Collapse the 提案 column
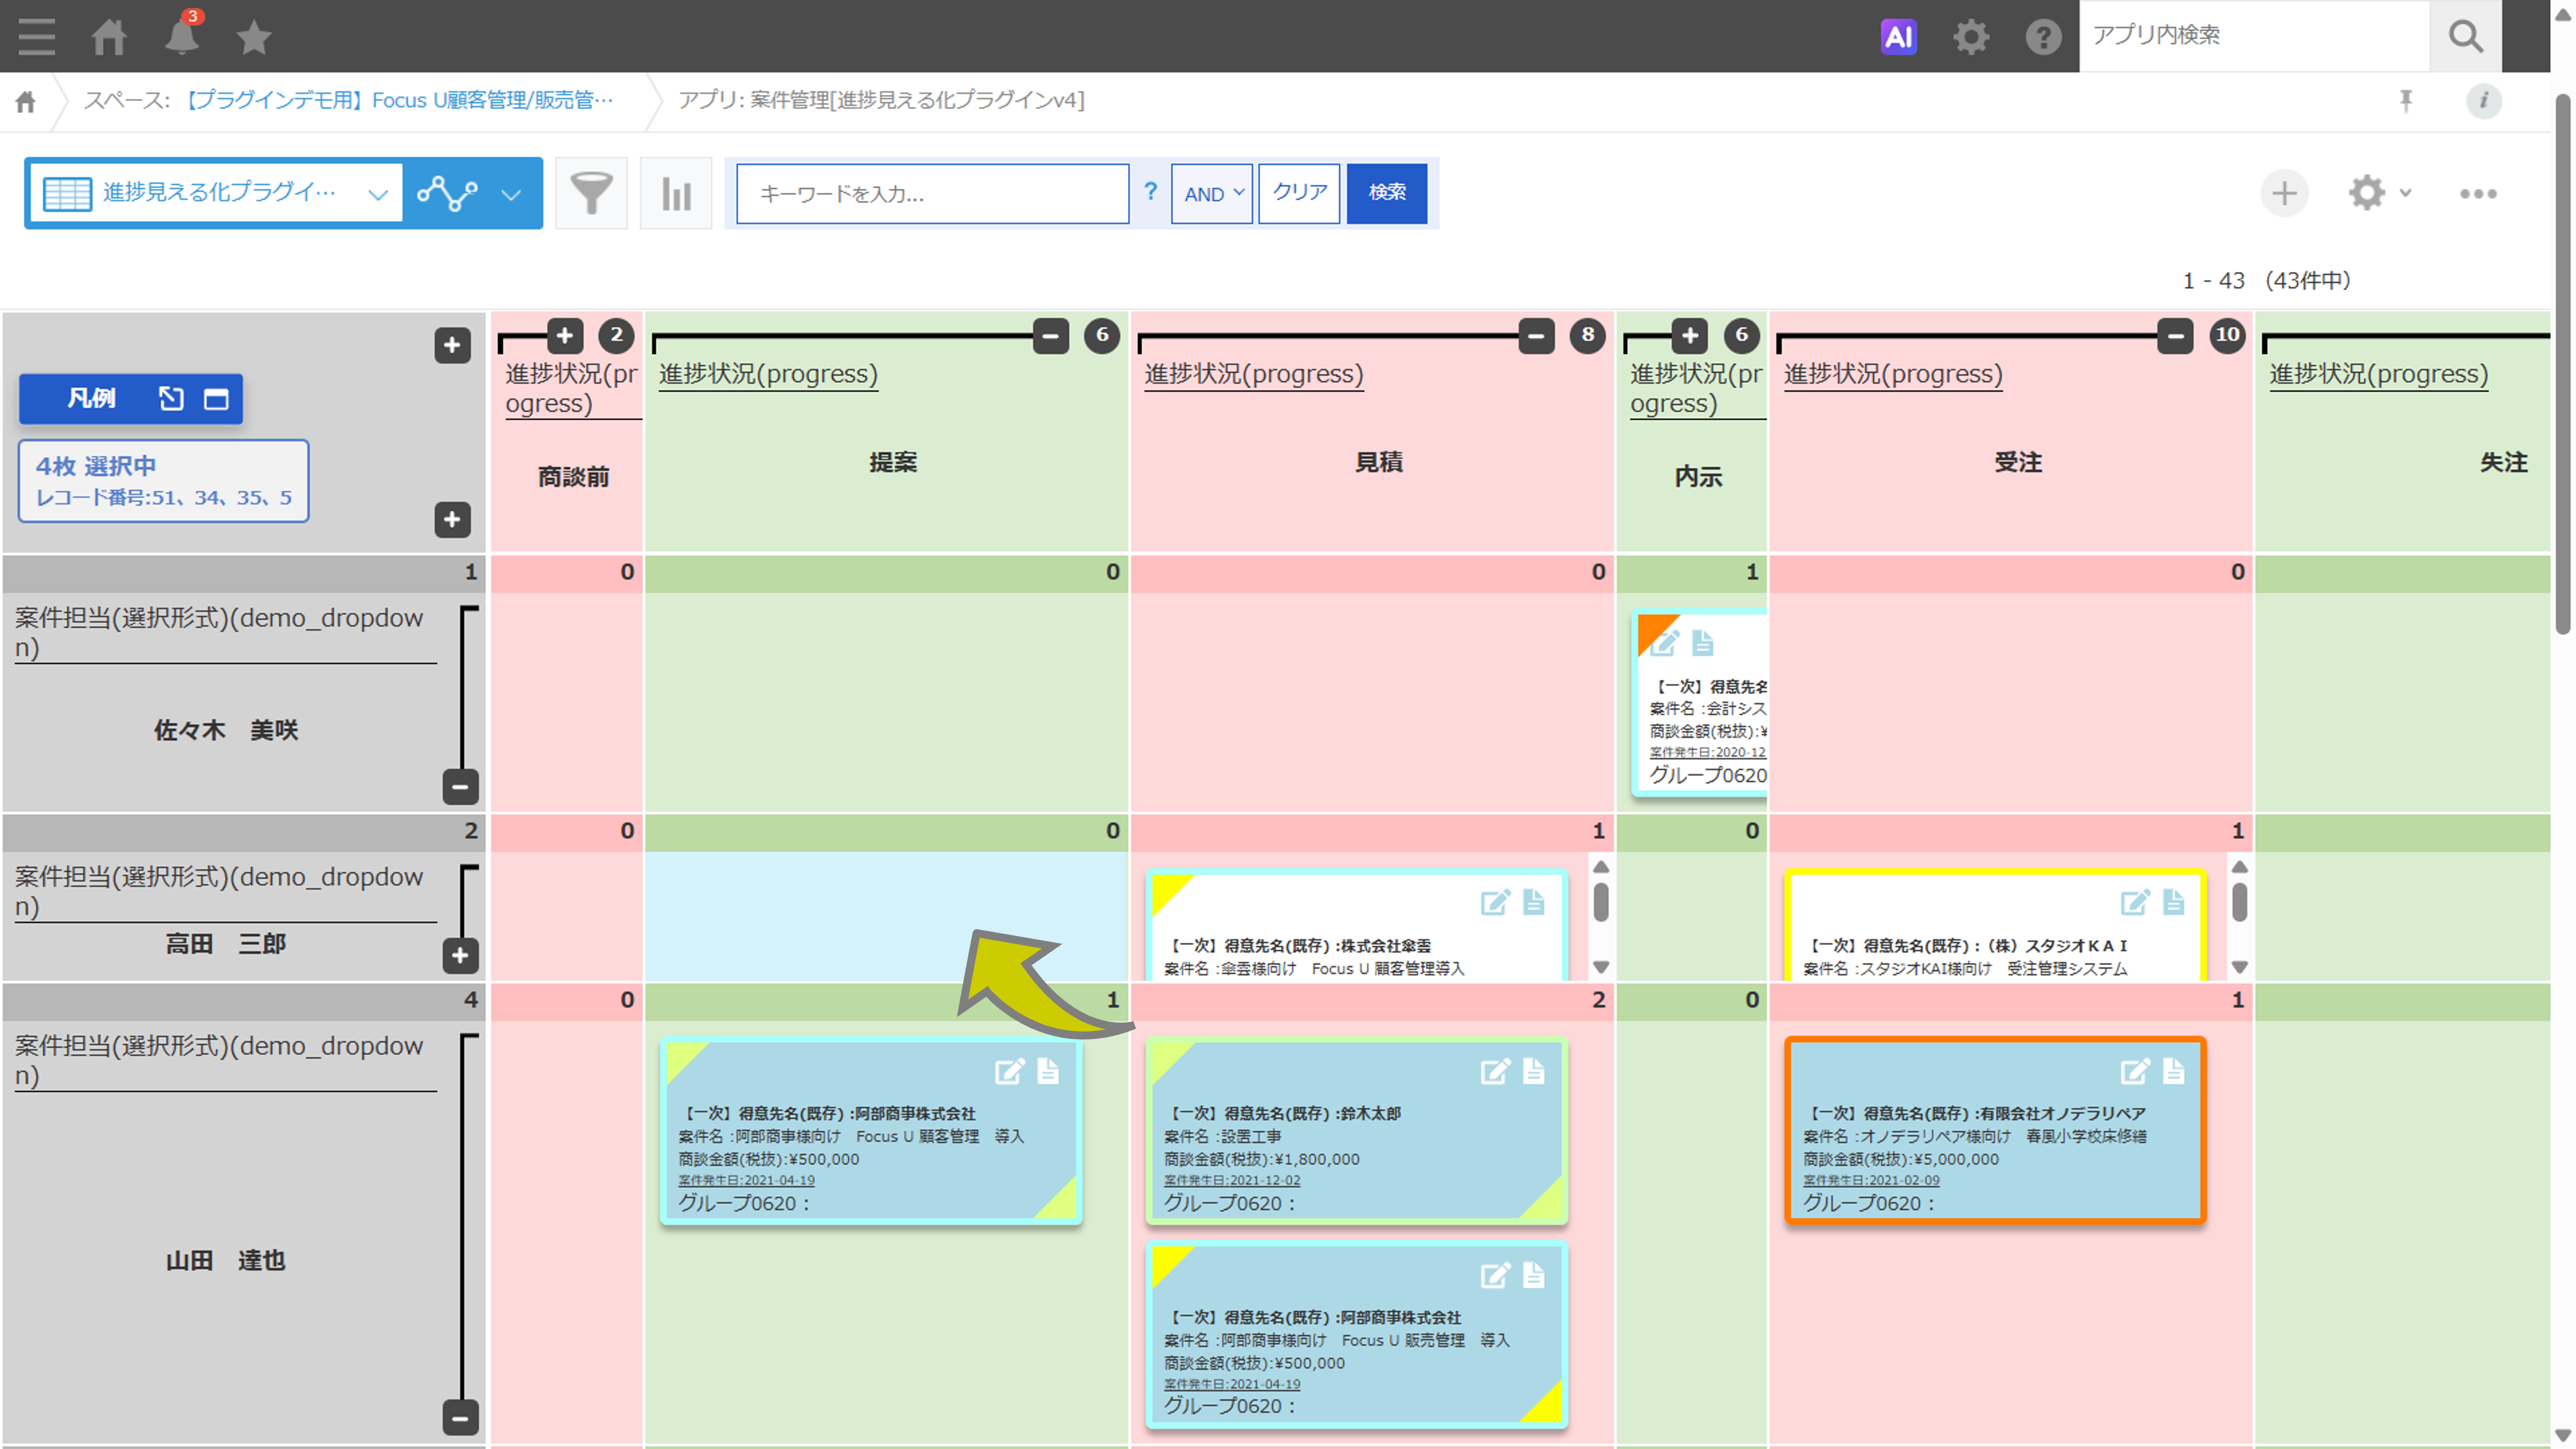 coord(1050,335)
